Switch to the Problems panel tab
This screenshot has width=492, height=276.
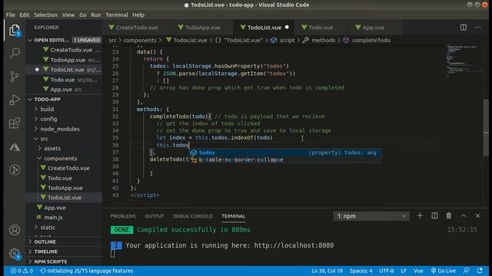[x=123, y=216]
